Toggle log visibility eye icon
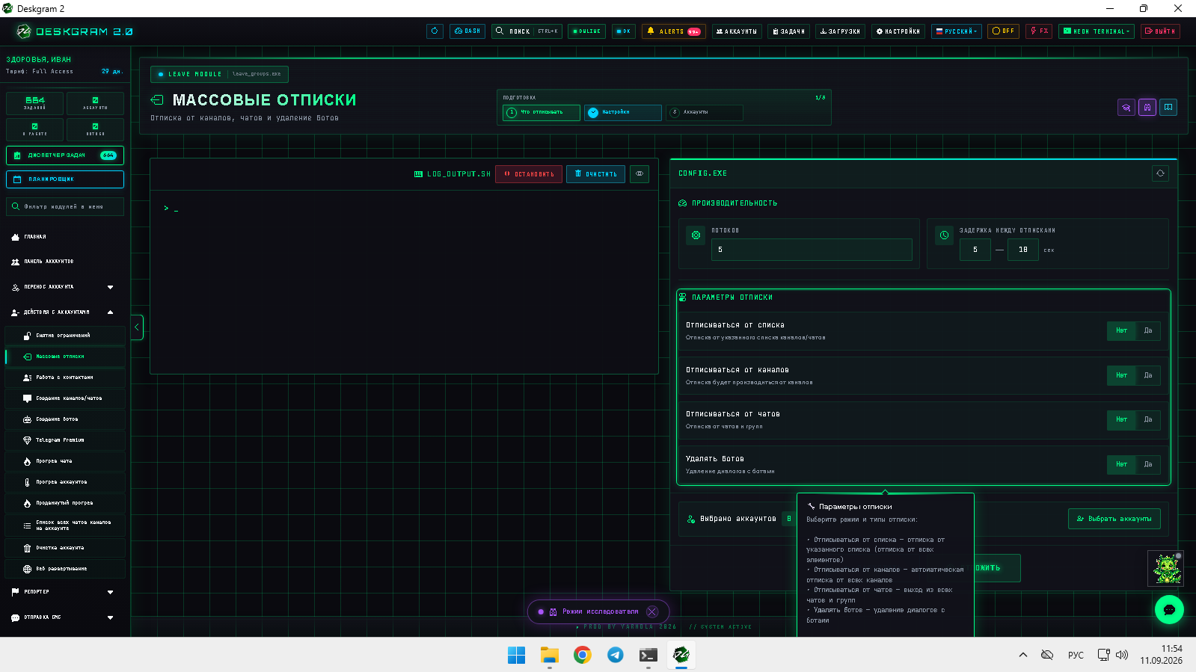Image resolution: width=1196 pixels, height=672 pixels. click(x=640, y=173)
